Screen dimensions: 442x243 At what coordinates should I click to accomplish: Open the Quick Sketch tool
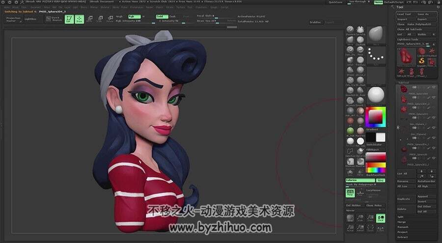54,19
